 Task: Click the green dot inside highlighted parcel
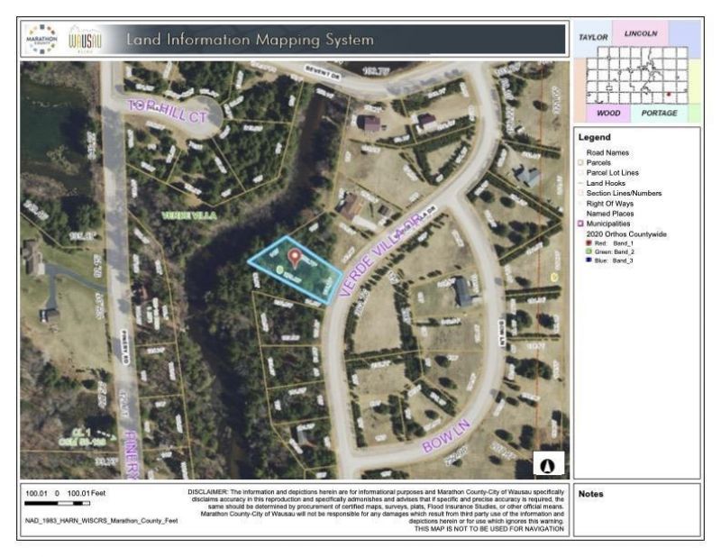280,269
